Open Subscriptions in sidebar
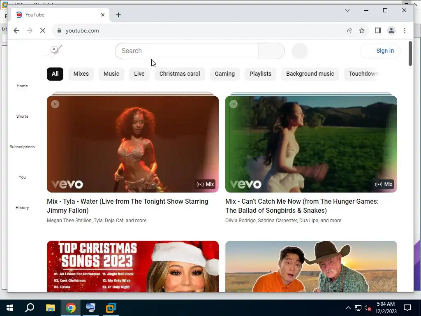421x316 pixels. click(22, 147)
